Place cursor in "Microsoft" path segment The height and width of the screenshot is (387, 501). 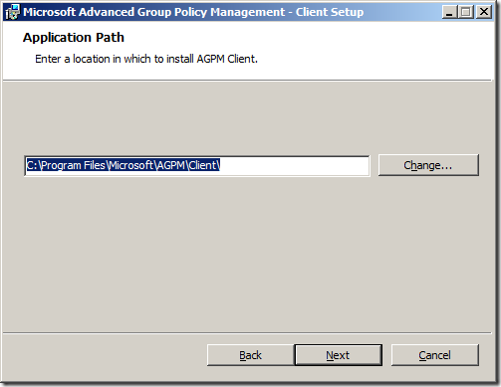[131, 165]
